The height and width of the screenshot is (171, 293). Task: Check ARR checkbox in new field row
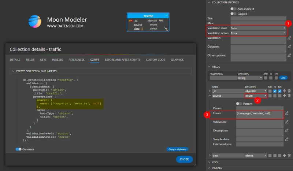point(265,78)
